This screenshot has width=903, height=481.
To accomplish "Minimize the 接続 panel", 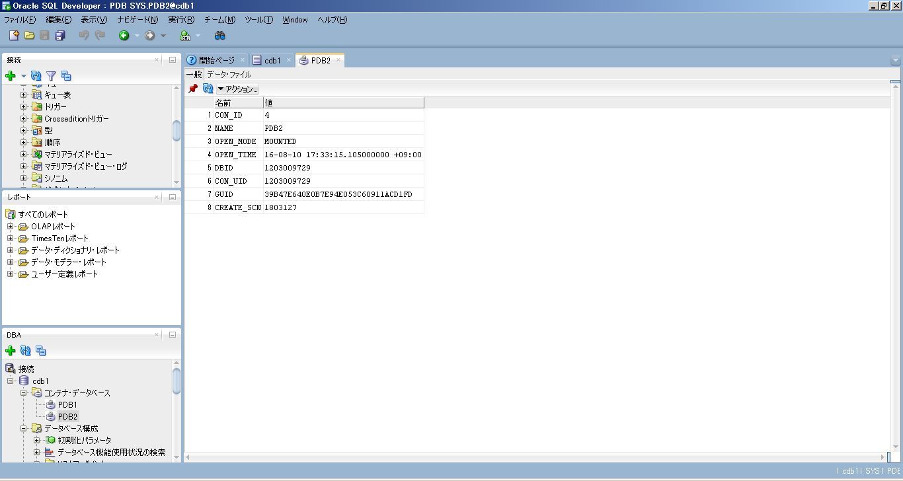I will [x=173, y=59].
